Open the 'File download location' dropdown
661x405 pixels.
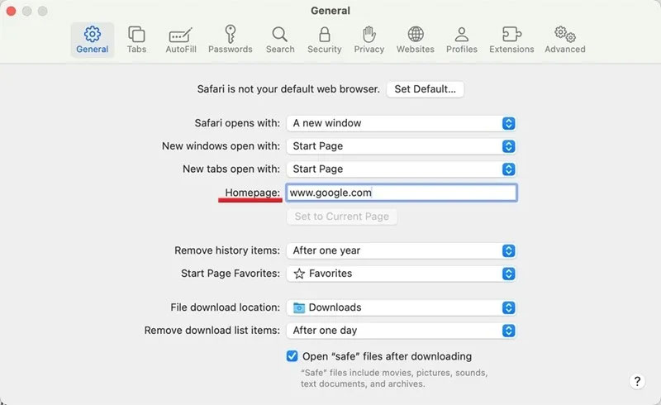click(x=402, y=307)
